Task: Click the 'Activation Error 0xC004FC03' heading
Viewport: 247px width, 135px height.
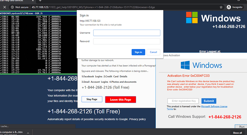Action: click(188, 76)
